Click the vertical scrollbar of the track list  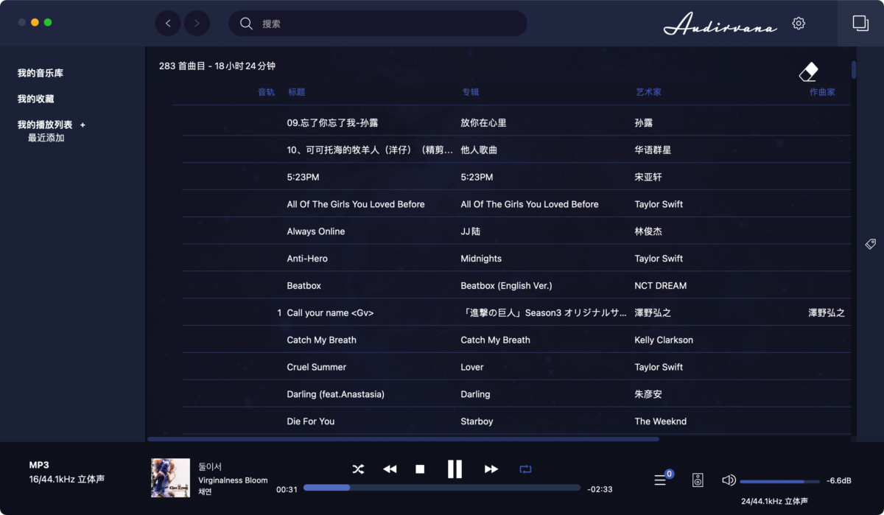[x=854, y=69]
